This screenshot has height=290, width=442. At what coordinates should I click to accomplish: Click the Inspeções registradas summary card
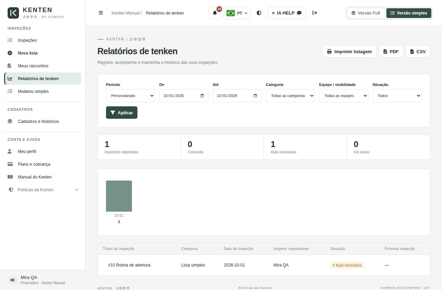(x=139, y=147)
